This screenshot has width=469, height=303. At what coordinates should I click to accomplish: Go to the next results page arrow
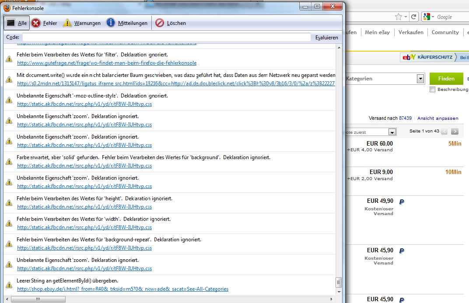coord(455,132)
